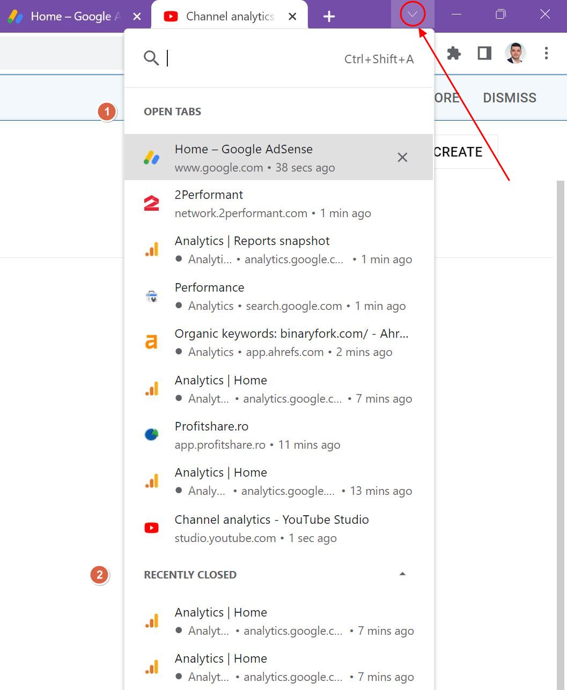Open the tab search dropdown arrow
The image size is (567, 690).
pyautogui.click(x=412, y=14)
